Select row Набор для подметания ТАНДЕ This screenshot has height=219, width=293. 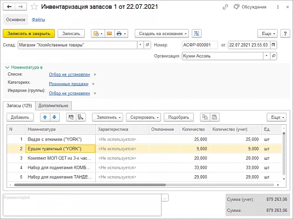(144, 177)
